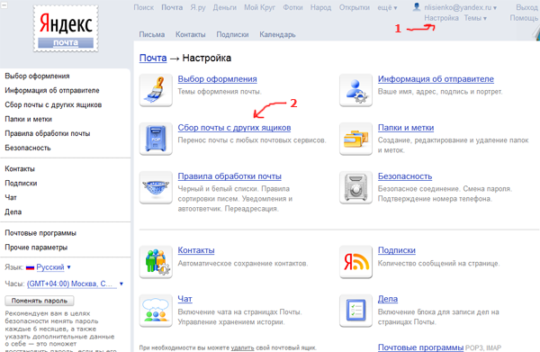Switch to the Письма tab
This screenshot has width=540, height=352.
(152, 34)
